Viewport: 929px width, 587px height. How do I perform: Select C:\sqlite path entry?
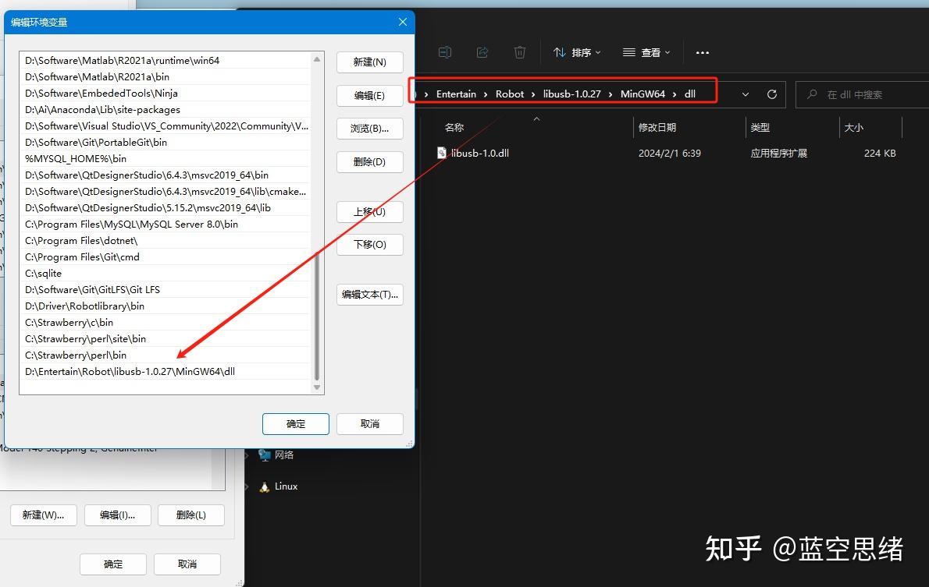(x=165, y=274)
